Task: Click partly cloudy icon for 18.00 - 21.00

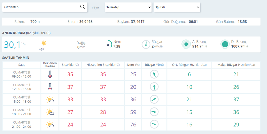Action: click(x=50, y=112)
